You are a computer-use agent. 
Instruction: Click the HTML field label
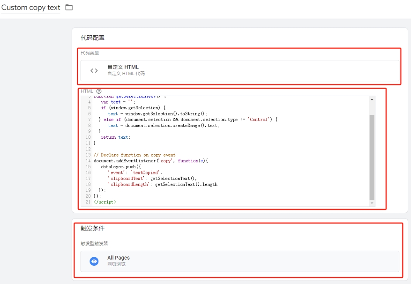(x=87, y=91)
